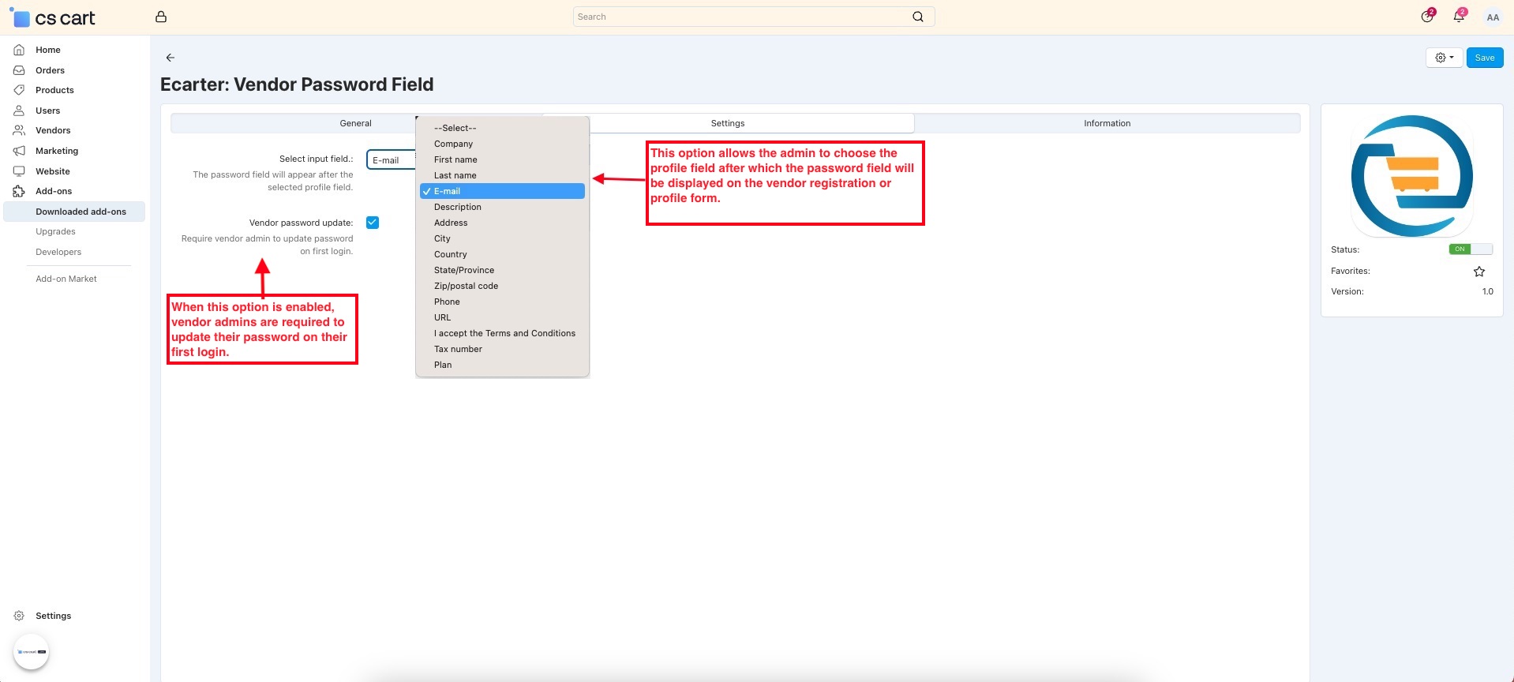Uncheck Vendor password update checkbox
The height and width of the screenshot is (682, 1514).
[373, 223]
